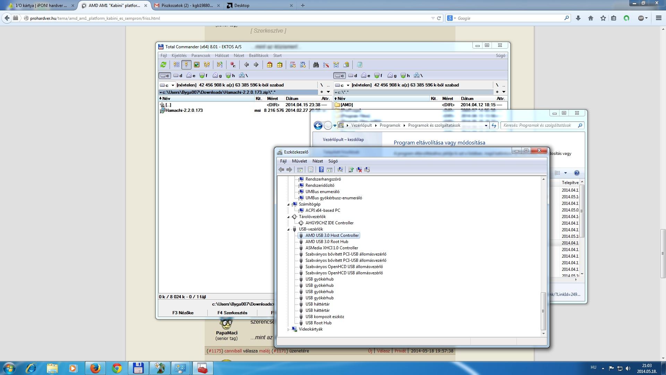Select network drive in left panel drive bar
The width and height of the screenshot is (666, 375).
click(243, 75)
